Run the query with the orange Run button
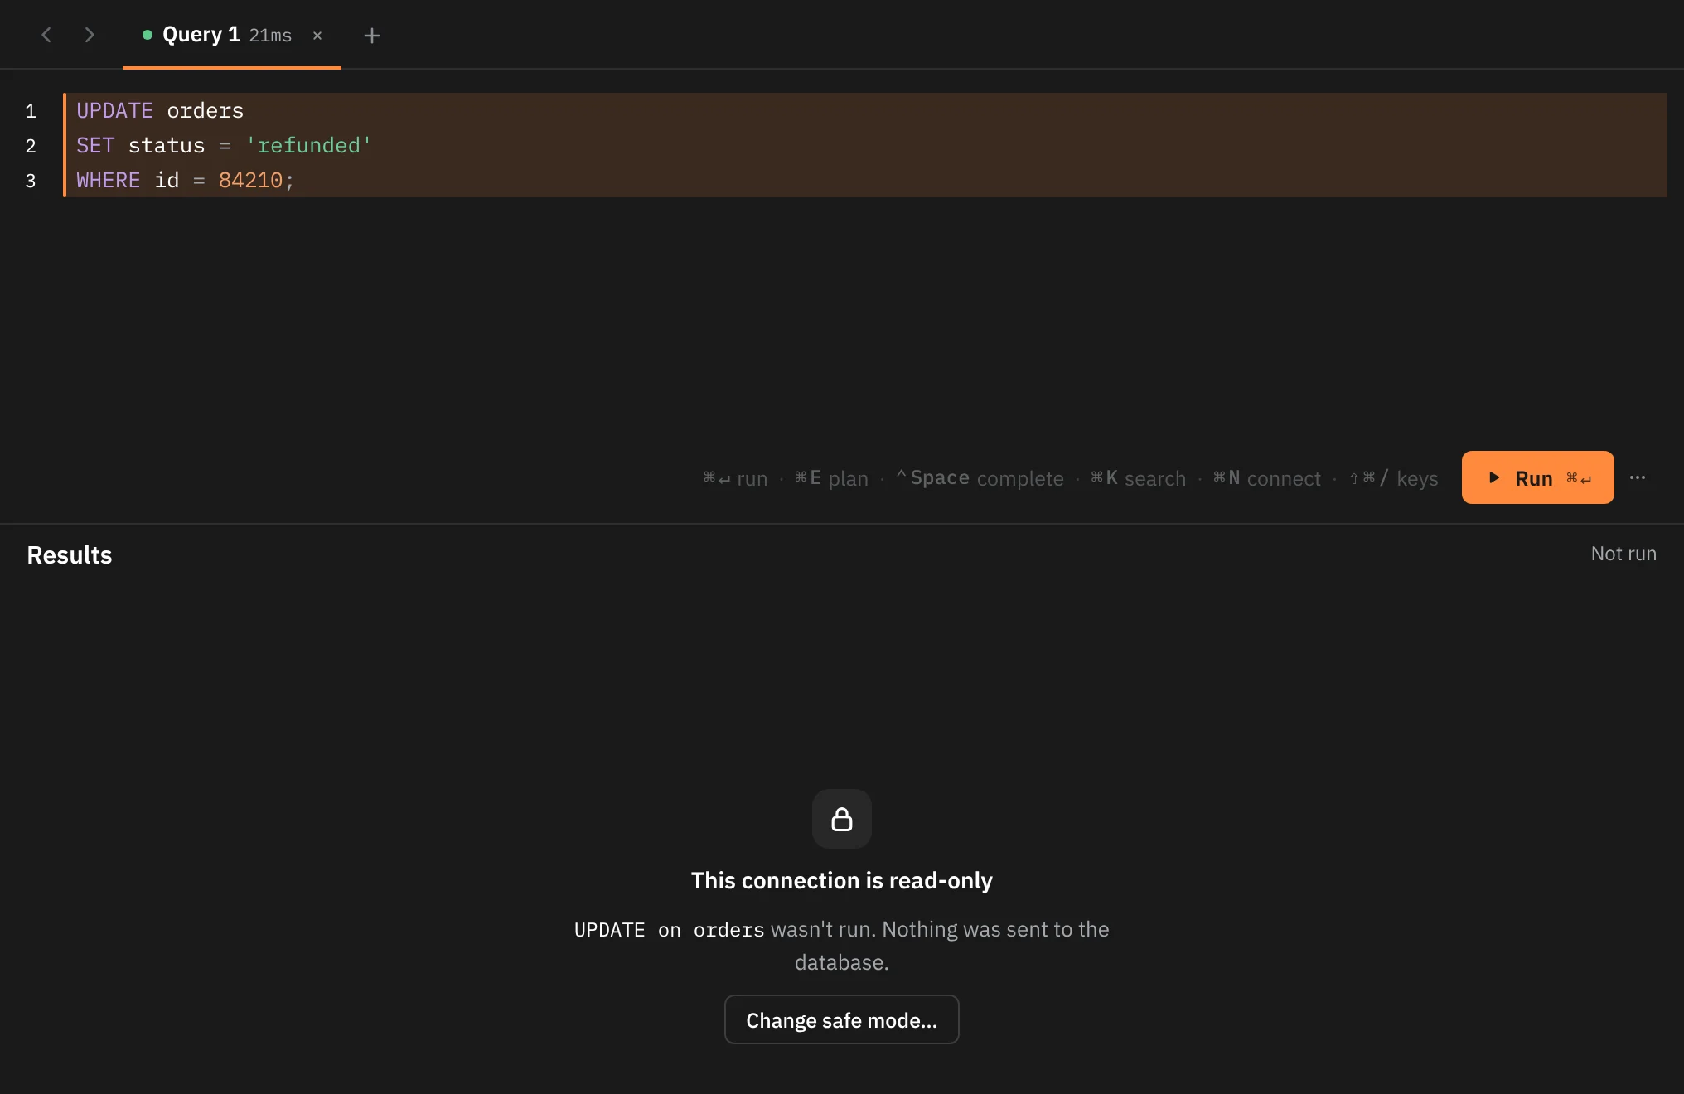 [x=1537, y=477]
